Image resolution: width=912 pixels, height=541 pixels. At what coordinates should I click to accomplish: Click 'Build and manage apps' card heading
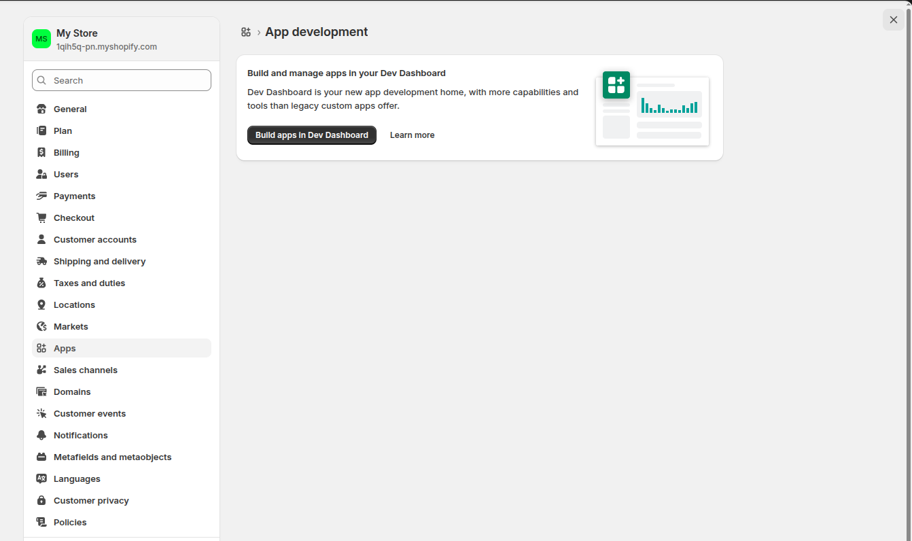click(x=347, y=73)
